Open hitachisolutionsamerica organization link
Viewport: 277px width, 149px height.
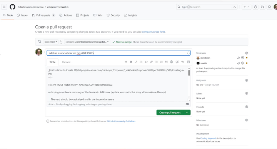click(31, 7)
